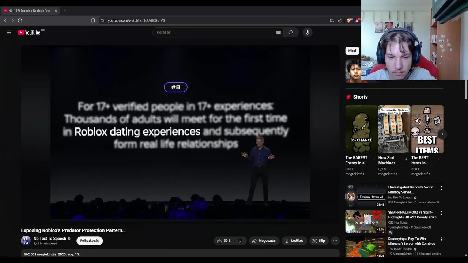Open I Investigated Discord's Worst Femboy Server title
This screenshot has height=263, width=468.
pyautogui.click(x=411, y=190)
